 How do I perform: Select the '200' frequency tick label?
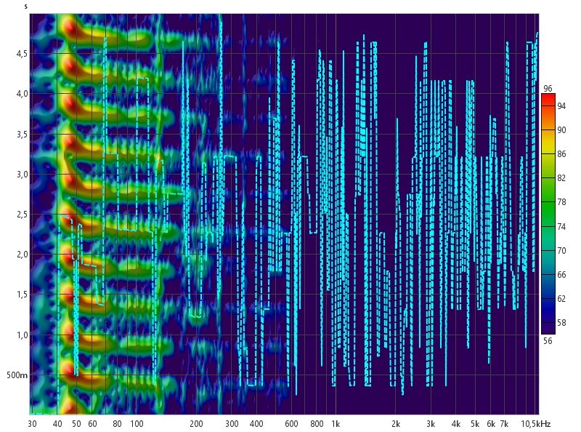point(196,424)
